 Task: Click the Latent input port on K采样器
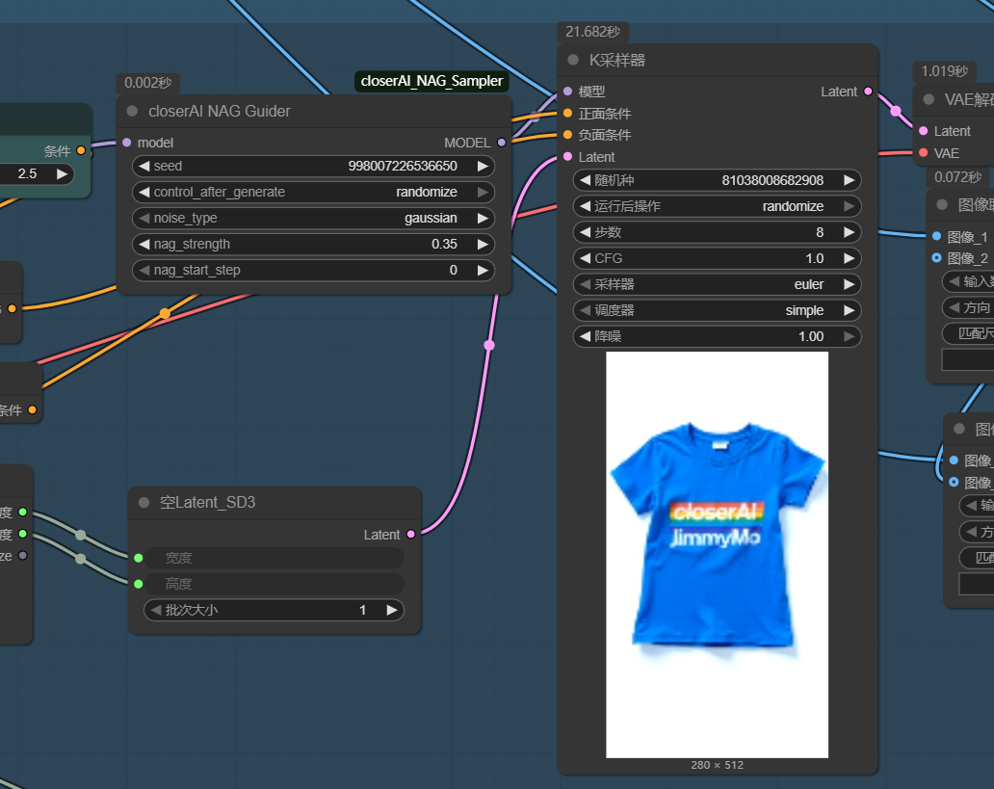567,157
